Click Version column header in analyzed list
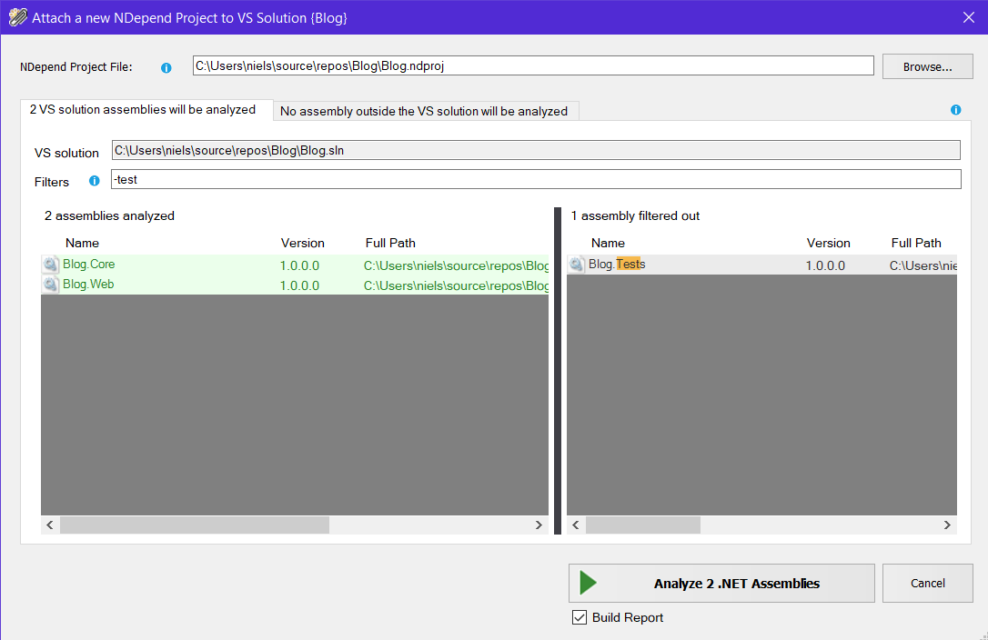 (x=302, y=243)
